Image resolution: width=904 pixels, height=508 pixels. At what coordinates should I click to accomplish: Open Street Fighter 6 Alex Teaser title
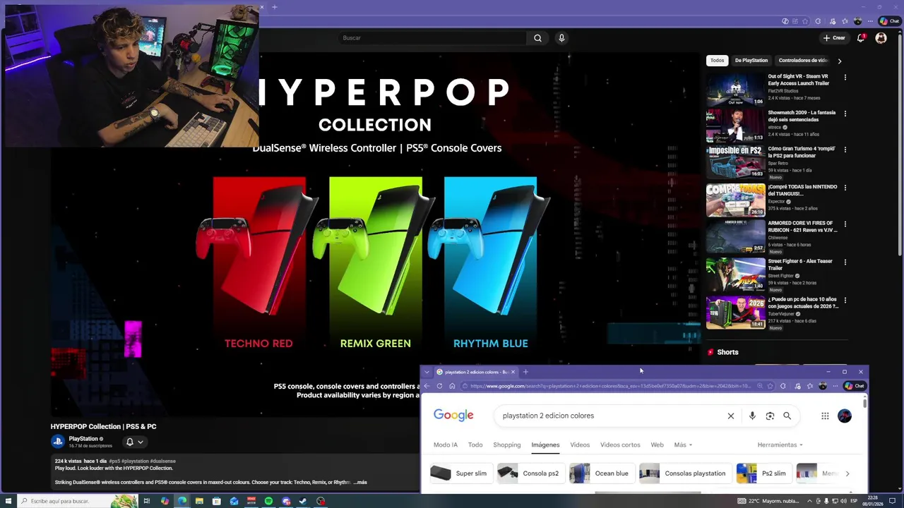800,265
